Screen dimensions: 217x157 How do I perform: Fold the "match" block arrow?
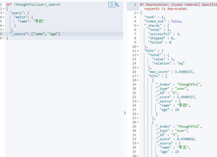[x=4, y=17]
